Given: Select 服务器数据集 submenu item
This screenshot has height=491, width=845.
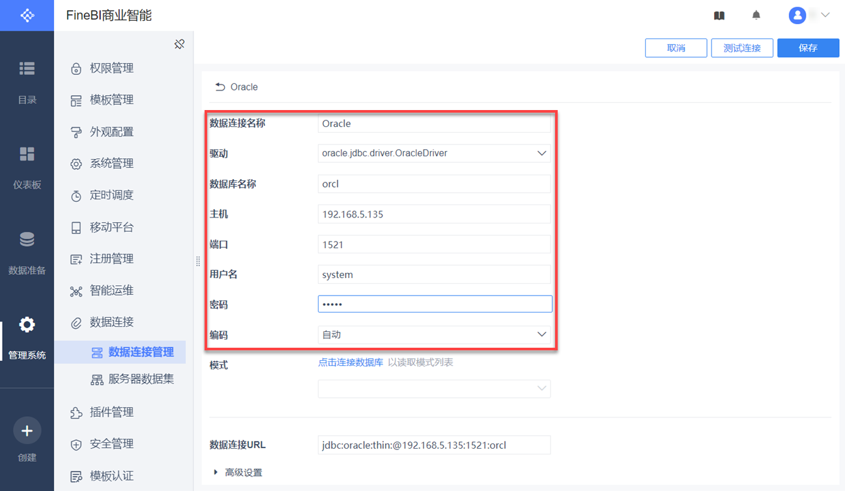Looking at the screenshot, I should (141, 379).
